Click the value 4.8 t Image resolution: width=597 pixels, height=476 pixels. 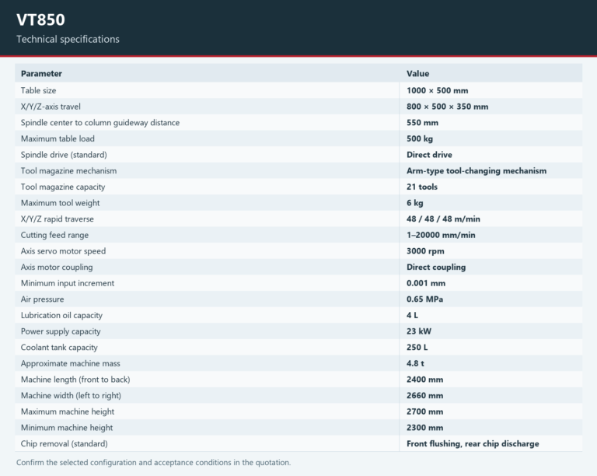point(415,363)
